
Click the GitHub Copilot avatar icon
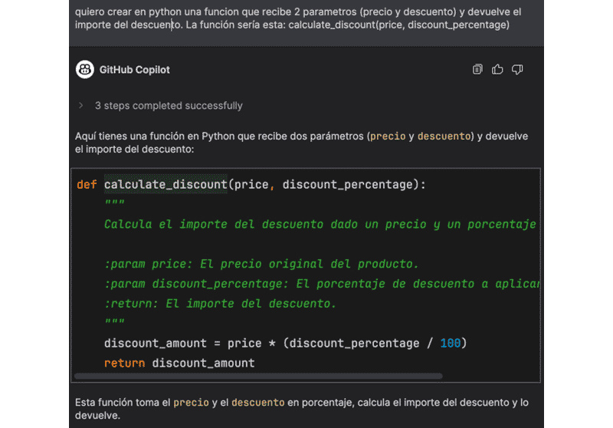click(85, 70)
